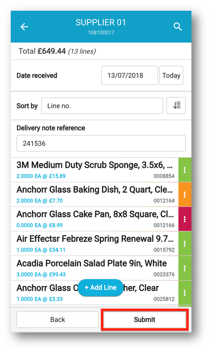Image resolution: width=212 pixels, height=353 pixels.
Task: Toggle sort direction icon button
Action: [x=176, y=105]
